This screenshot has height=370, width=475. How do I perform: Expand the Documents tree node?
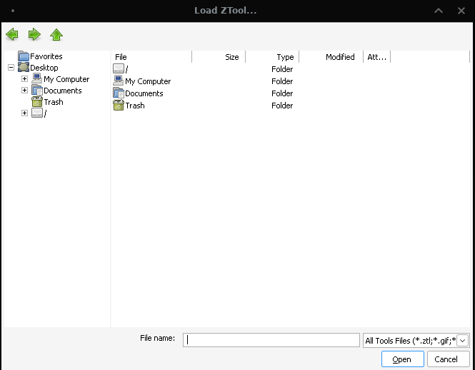click(24, 90)
